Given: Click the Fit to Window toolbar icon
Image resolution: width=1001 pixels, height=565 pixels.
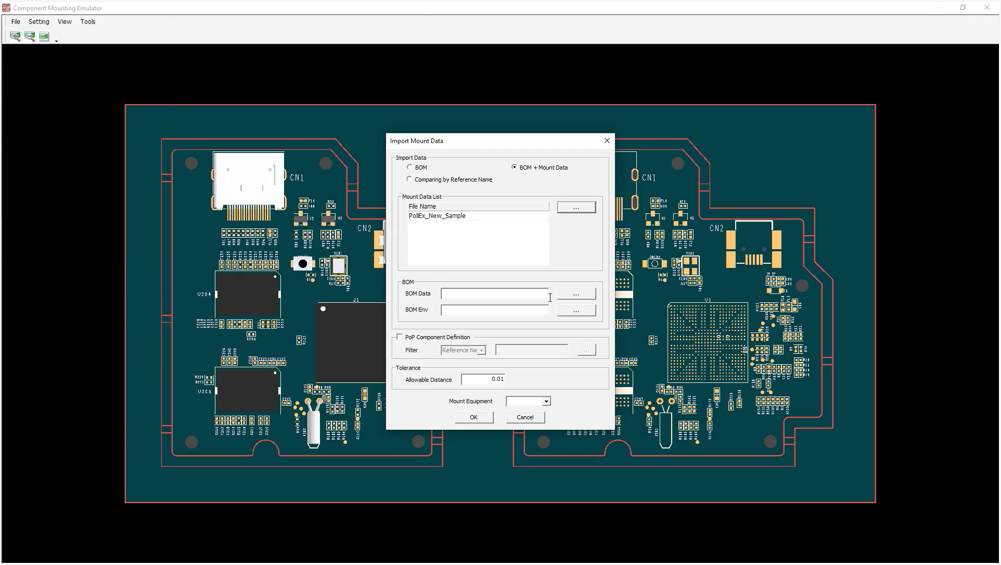Looking at the screenshot, I should click(x=44, y=36).
